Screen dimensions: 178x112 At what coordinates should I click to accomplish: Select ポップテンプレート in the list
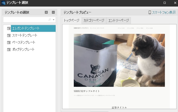click(x=23, y=50)
